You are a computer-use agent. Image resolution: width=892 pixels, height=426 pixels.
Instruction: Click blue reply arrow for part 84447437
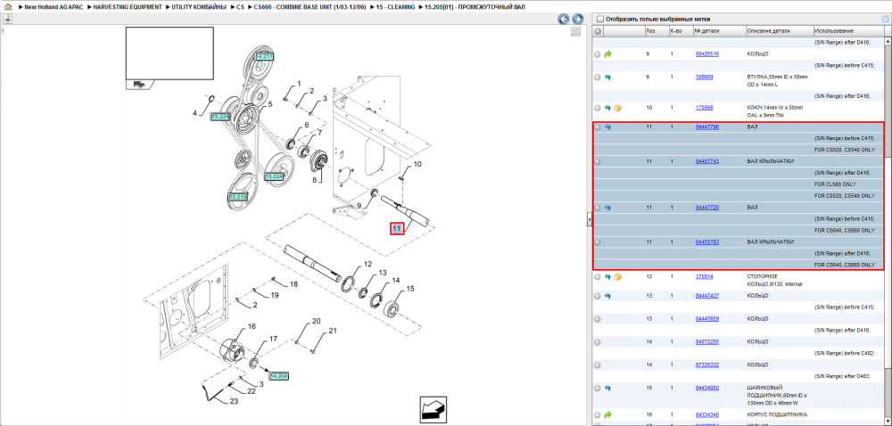coord(607,296)
